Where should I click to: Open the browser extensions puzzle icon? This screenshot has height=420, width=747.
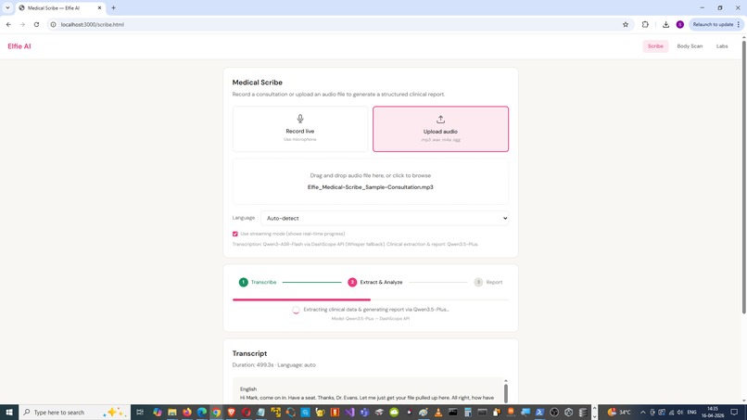tap(645, 24)
